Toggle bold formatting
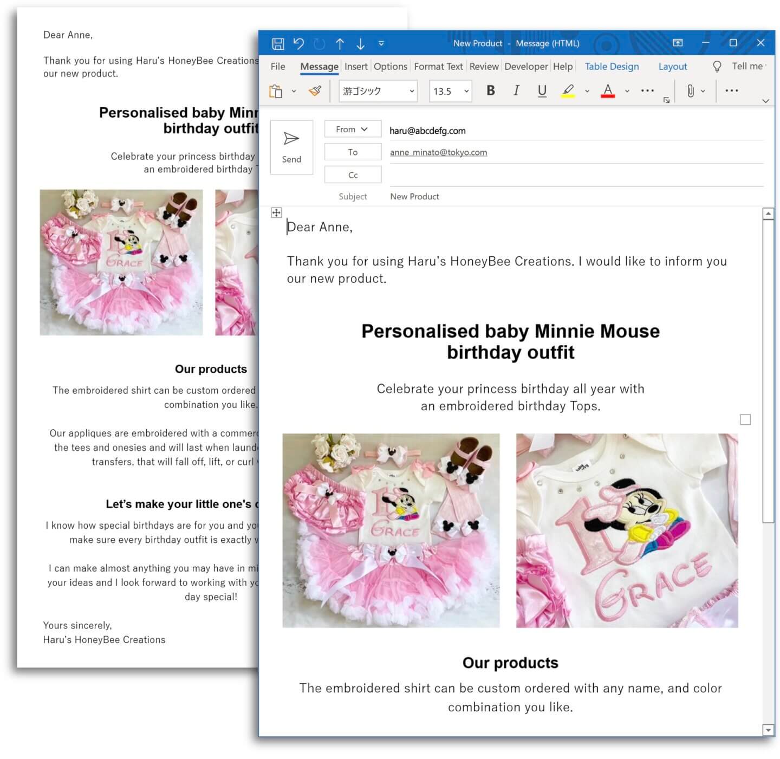 coord(491,90)
